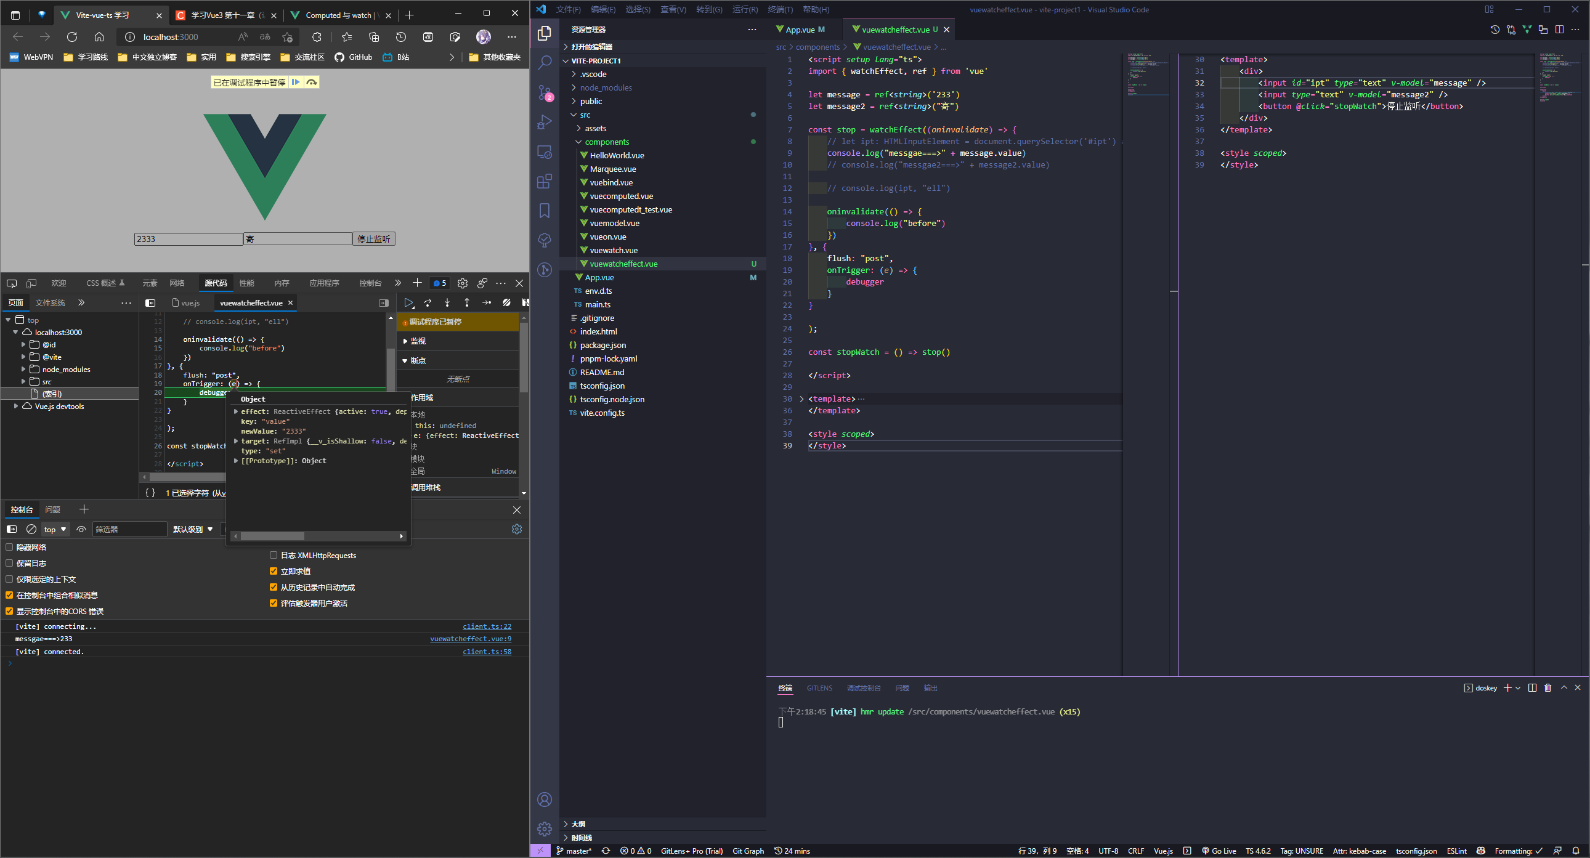The height and width of the screenshot is (858, 1590).
Task: Click browser refresh button
Action: [72, 37]
